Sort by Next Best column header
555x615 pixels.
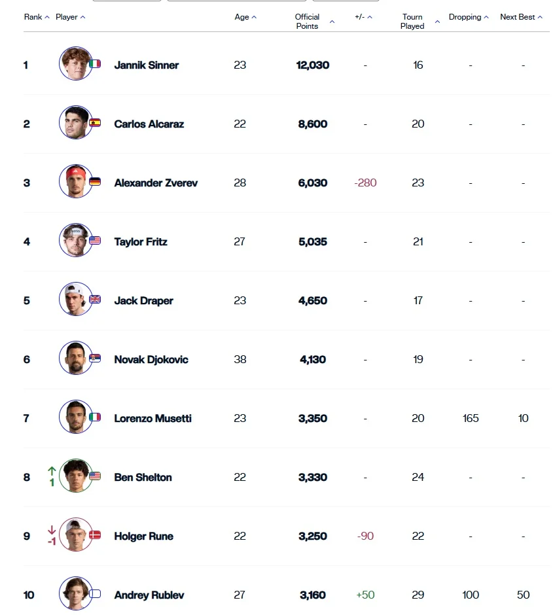click(x=521, y=17)
